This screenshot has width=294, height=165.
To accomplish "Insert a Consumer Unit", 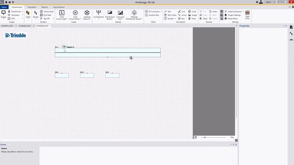I will 120,15.
